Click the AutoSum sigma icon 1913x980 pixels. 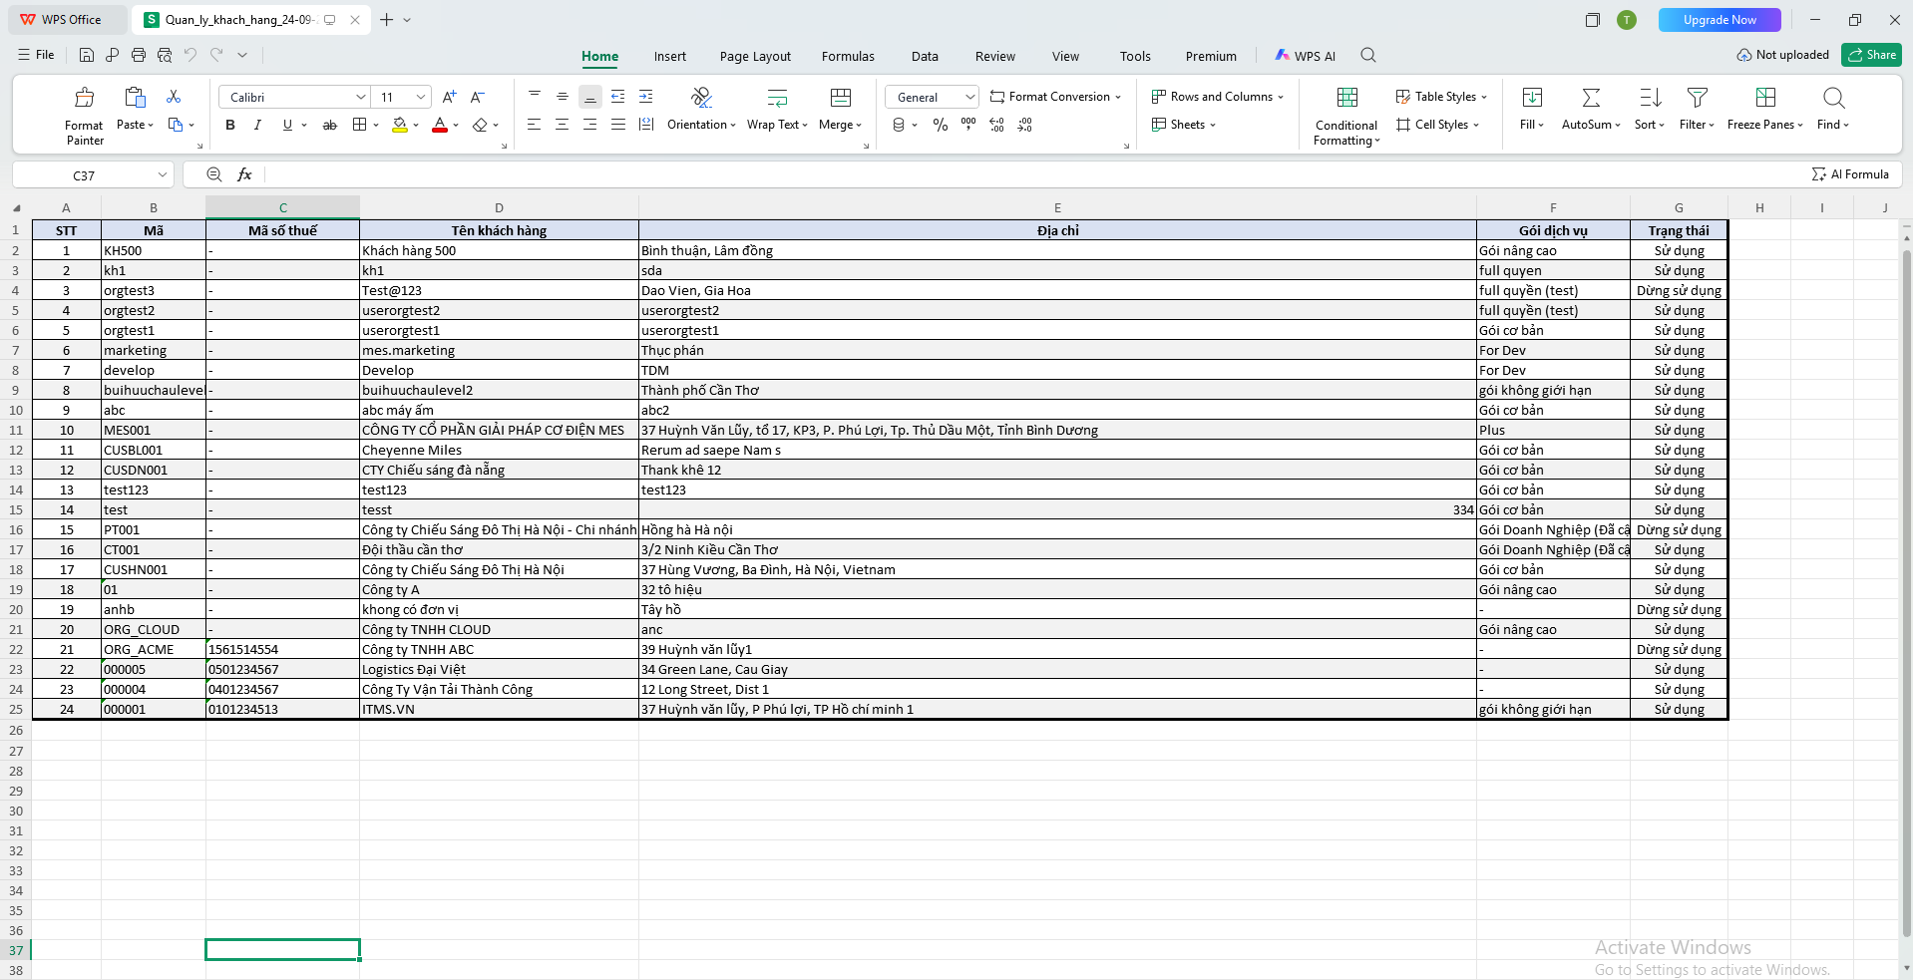click(1591, 97)
